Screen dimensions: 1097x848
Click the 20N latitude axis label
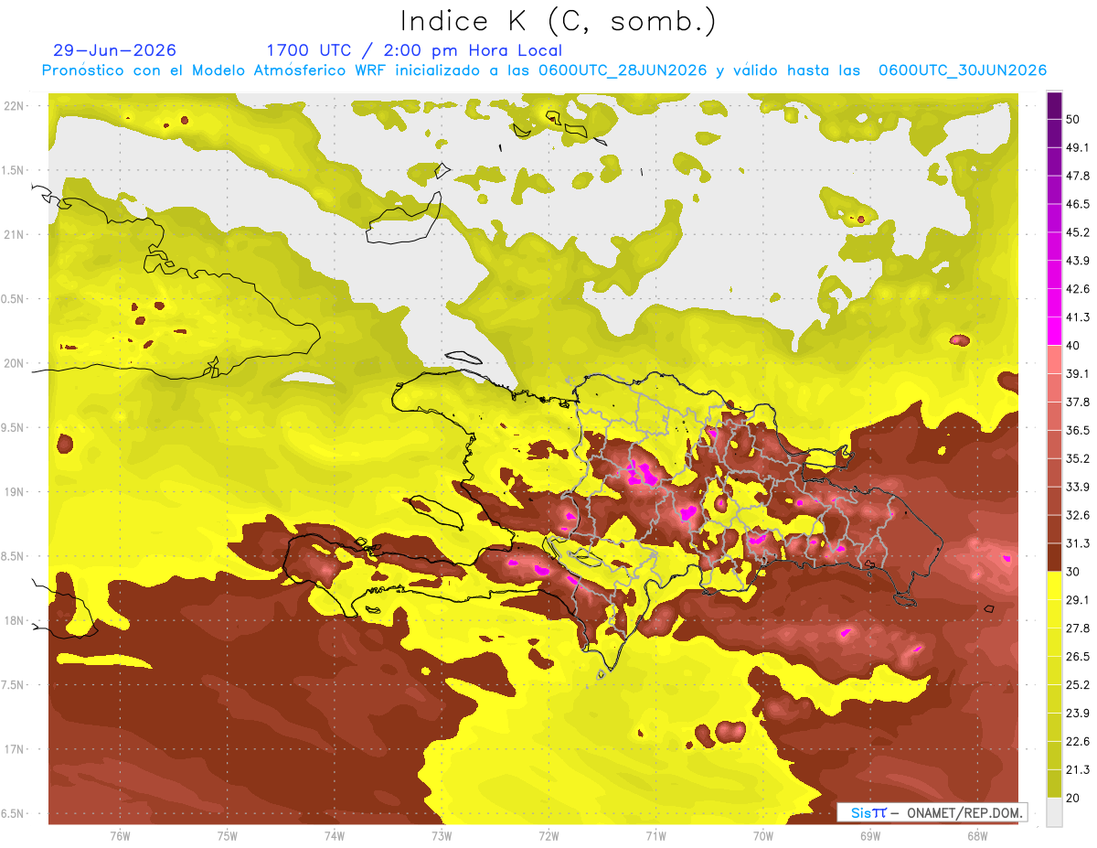(15, 363)
